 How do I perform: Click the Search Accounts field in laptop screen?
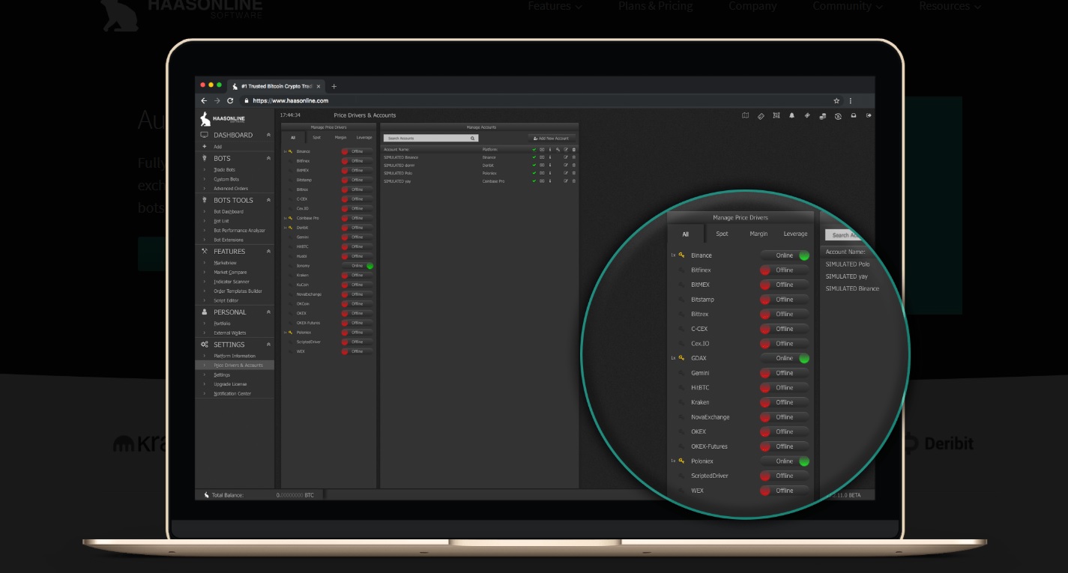431,139
